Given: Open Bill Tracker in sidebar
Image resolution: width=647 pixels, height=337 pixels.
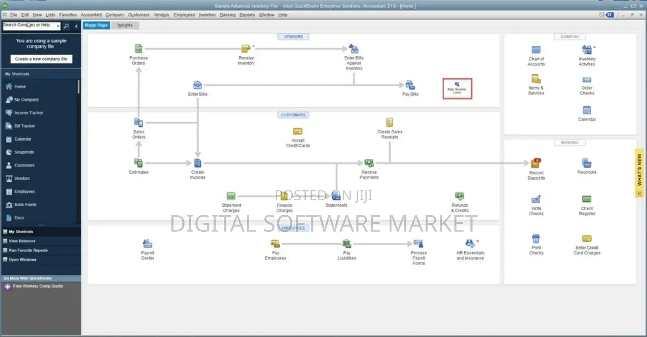Looking at the screenshot, I should (x=25, y=126).
